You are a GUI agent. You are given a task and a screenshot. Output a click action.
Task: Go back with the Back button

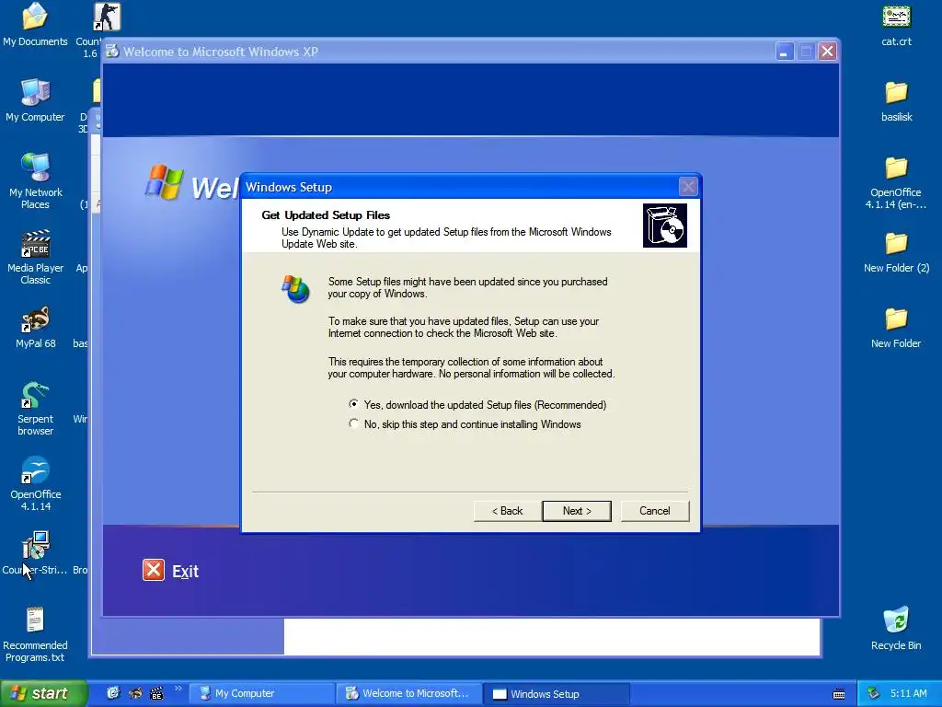(507, 511)
